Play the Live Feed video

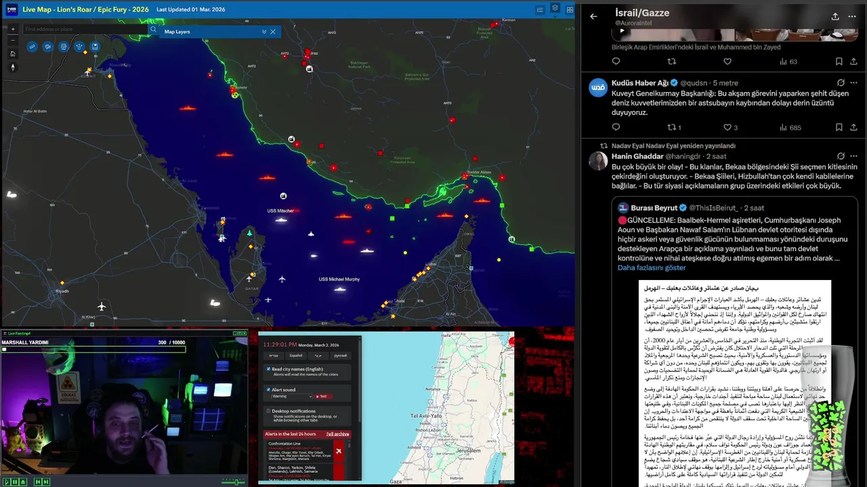point(7,482)
